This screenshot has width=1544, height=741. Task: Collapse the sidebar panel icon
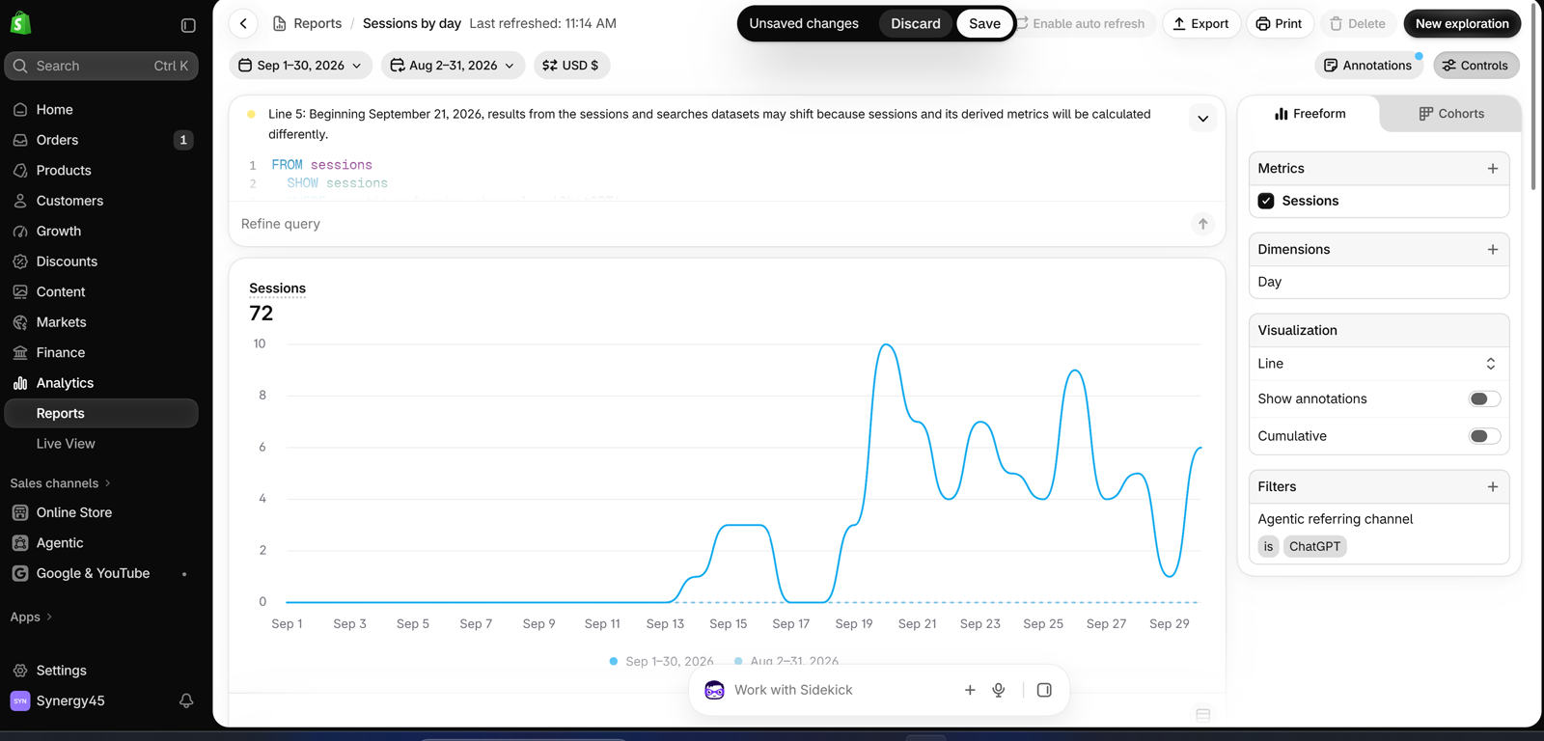click(188, 25)
